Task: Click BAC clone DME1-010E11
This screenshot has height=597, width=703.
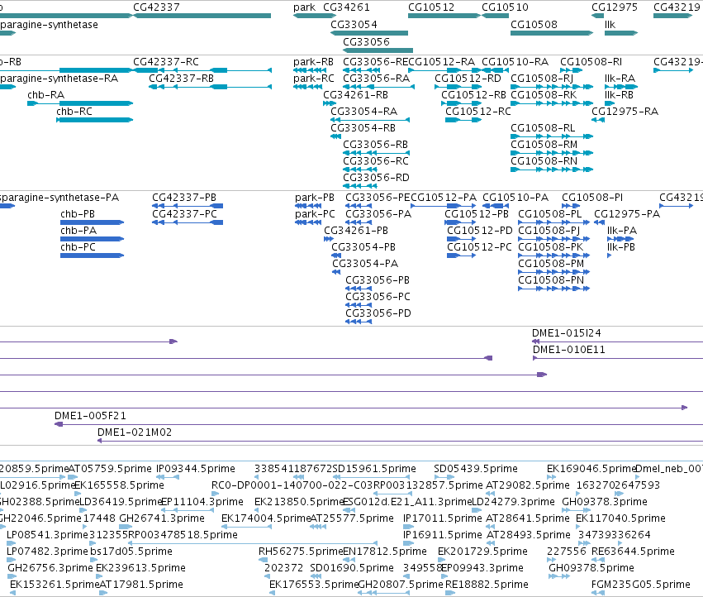Action: tap(569, 350)
